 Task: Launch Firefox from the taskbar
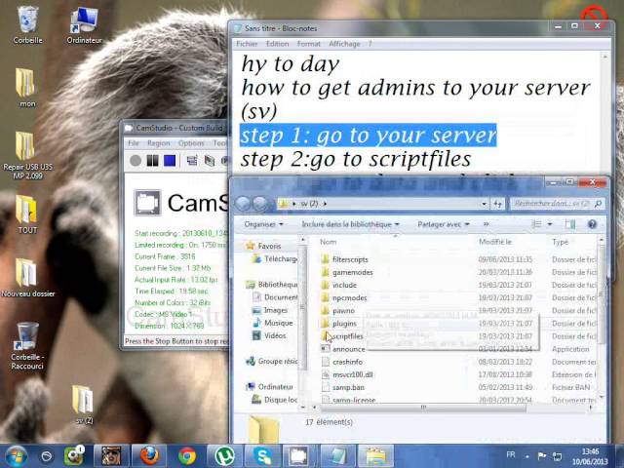click(x=149, y=456)
